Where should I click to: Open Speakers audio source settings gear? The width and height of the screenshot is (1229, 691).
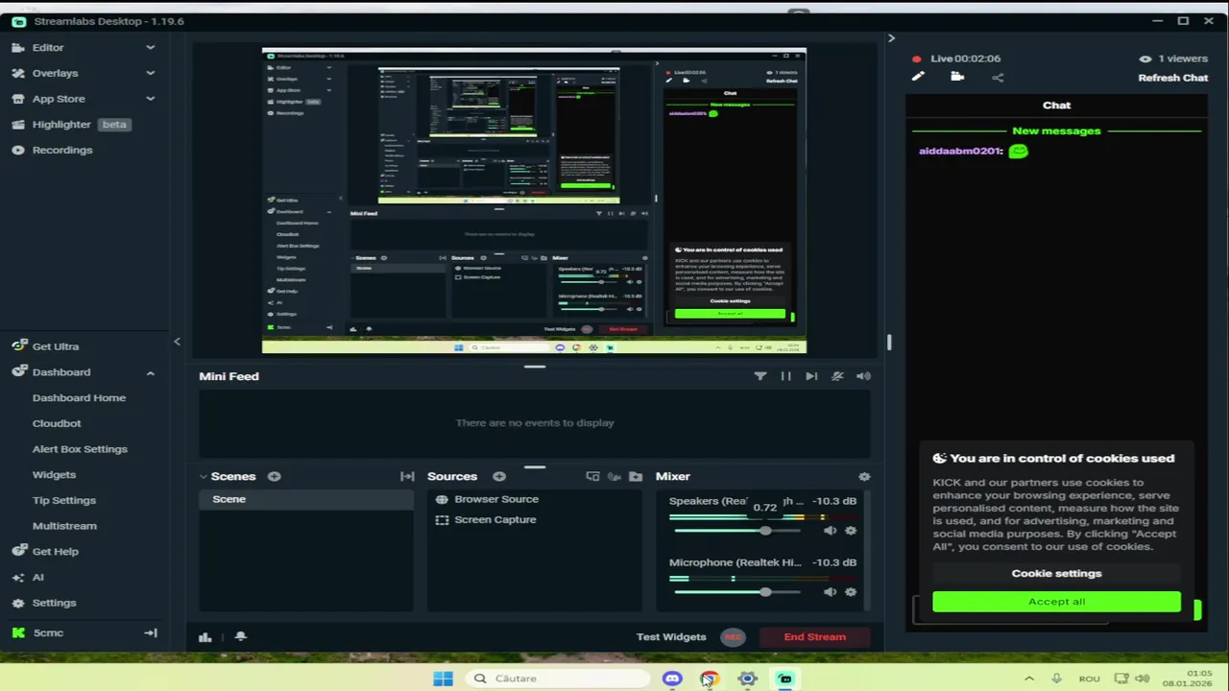pyautogui.click(x=851, y=530)
